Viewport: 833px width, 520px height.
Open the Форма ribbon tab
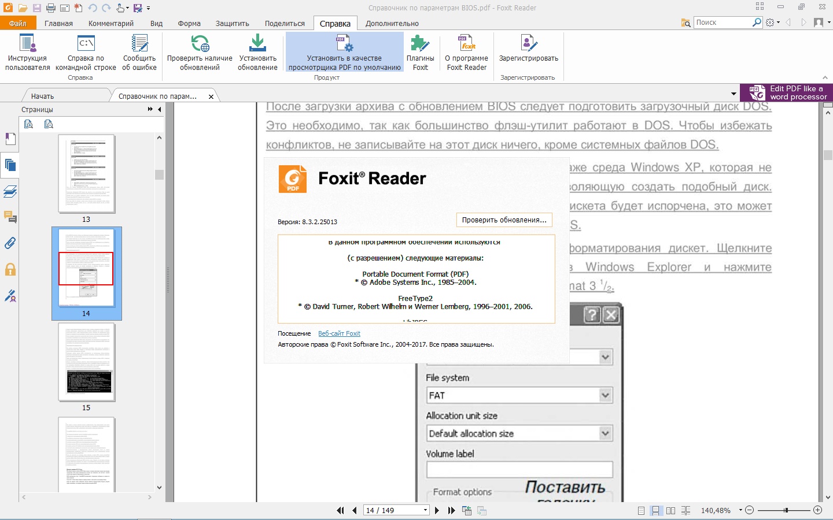coord(189,23)
